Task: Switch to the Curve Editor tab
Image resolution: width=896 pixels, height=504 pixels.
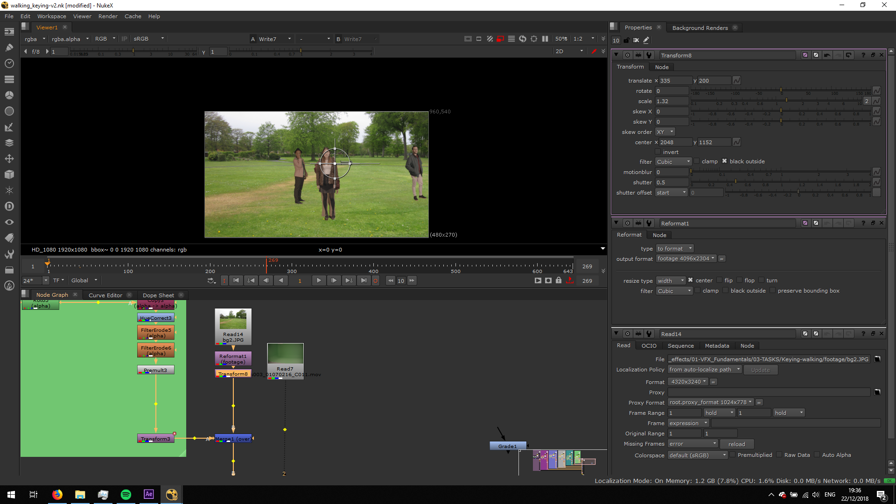Action: pyautogui.click(x=105, y=295)
